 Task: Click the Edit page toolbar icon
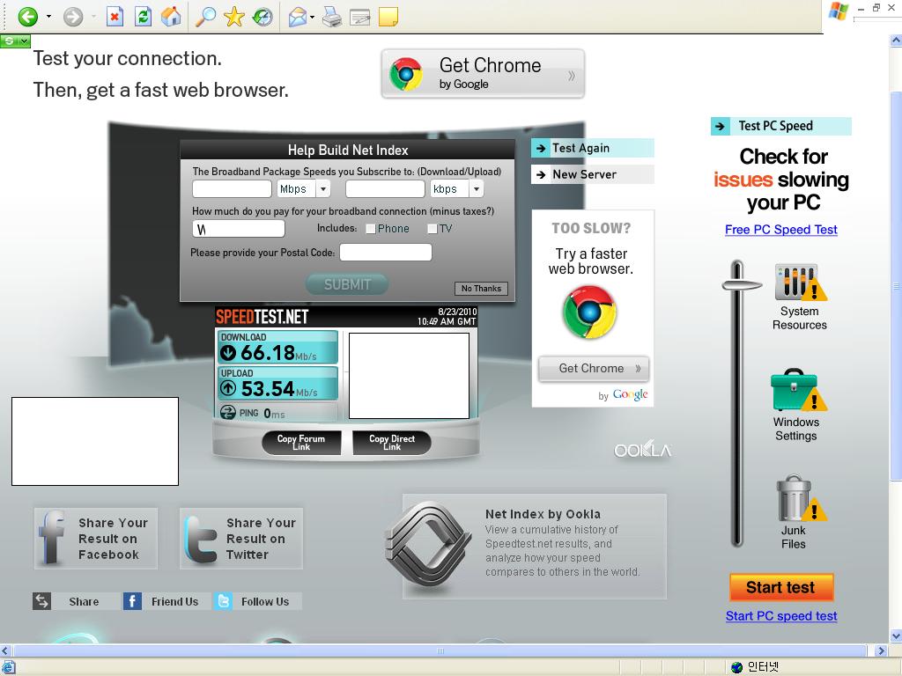(x=360, y=18)
